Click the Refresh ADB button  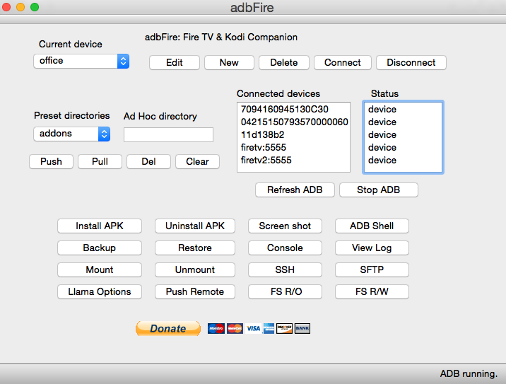pyautogui.click(x=295, y=190)
